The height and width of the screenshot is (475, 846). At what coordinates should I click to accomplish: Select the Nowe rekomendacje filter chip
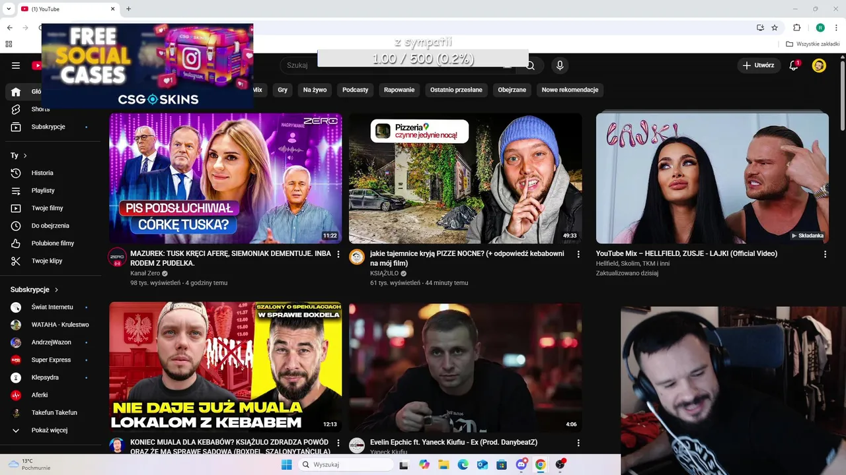570,90
